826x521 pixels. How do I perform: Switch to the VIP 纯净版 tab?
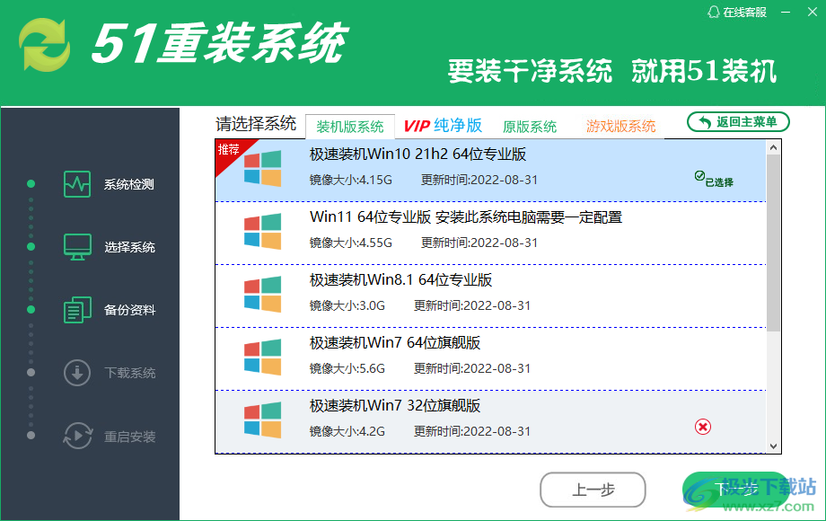point(443,126)
